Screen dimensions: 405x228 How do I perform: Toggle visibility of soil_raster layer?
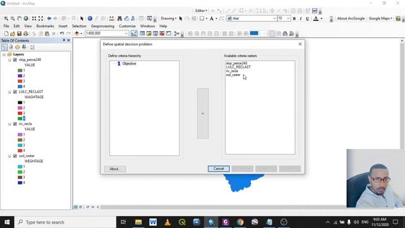tap(15, 156)
